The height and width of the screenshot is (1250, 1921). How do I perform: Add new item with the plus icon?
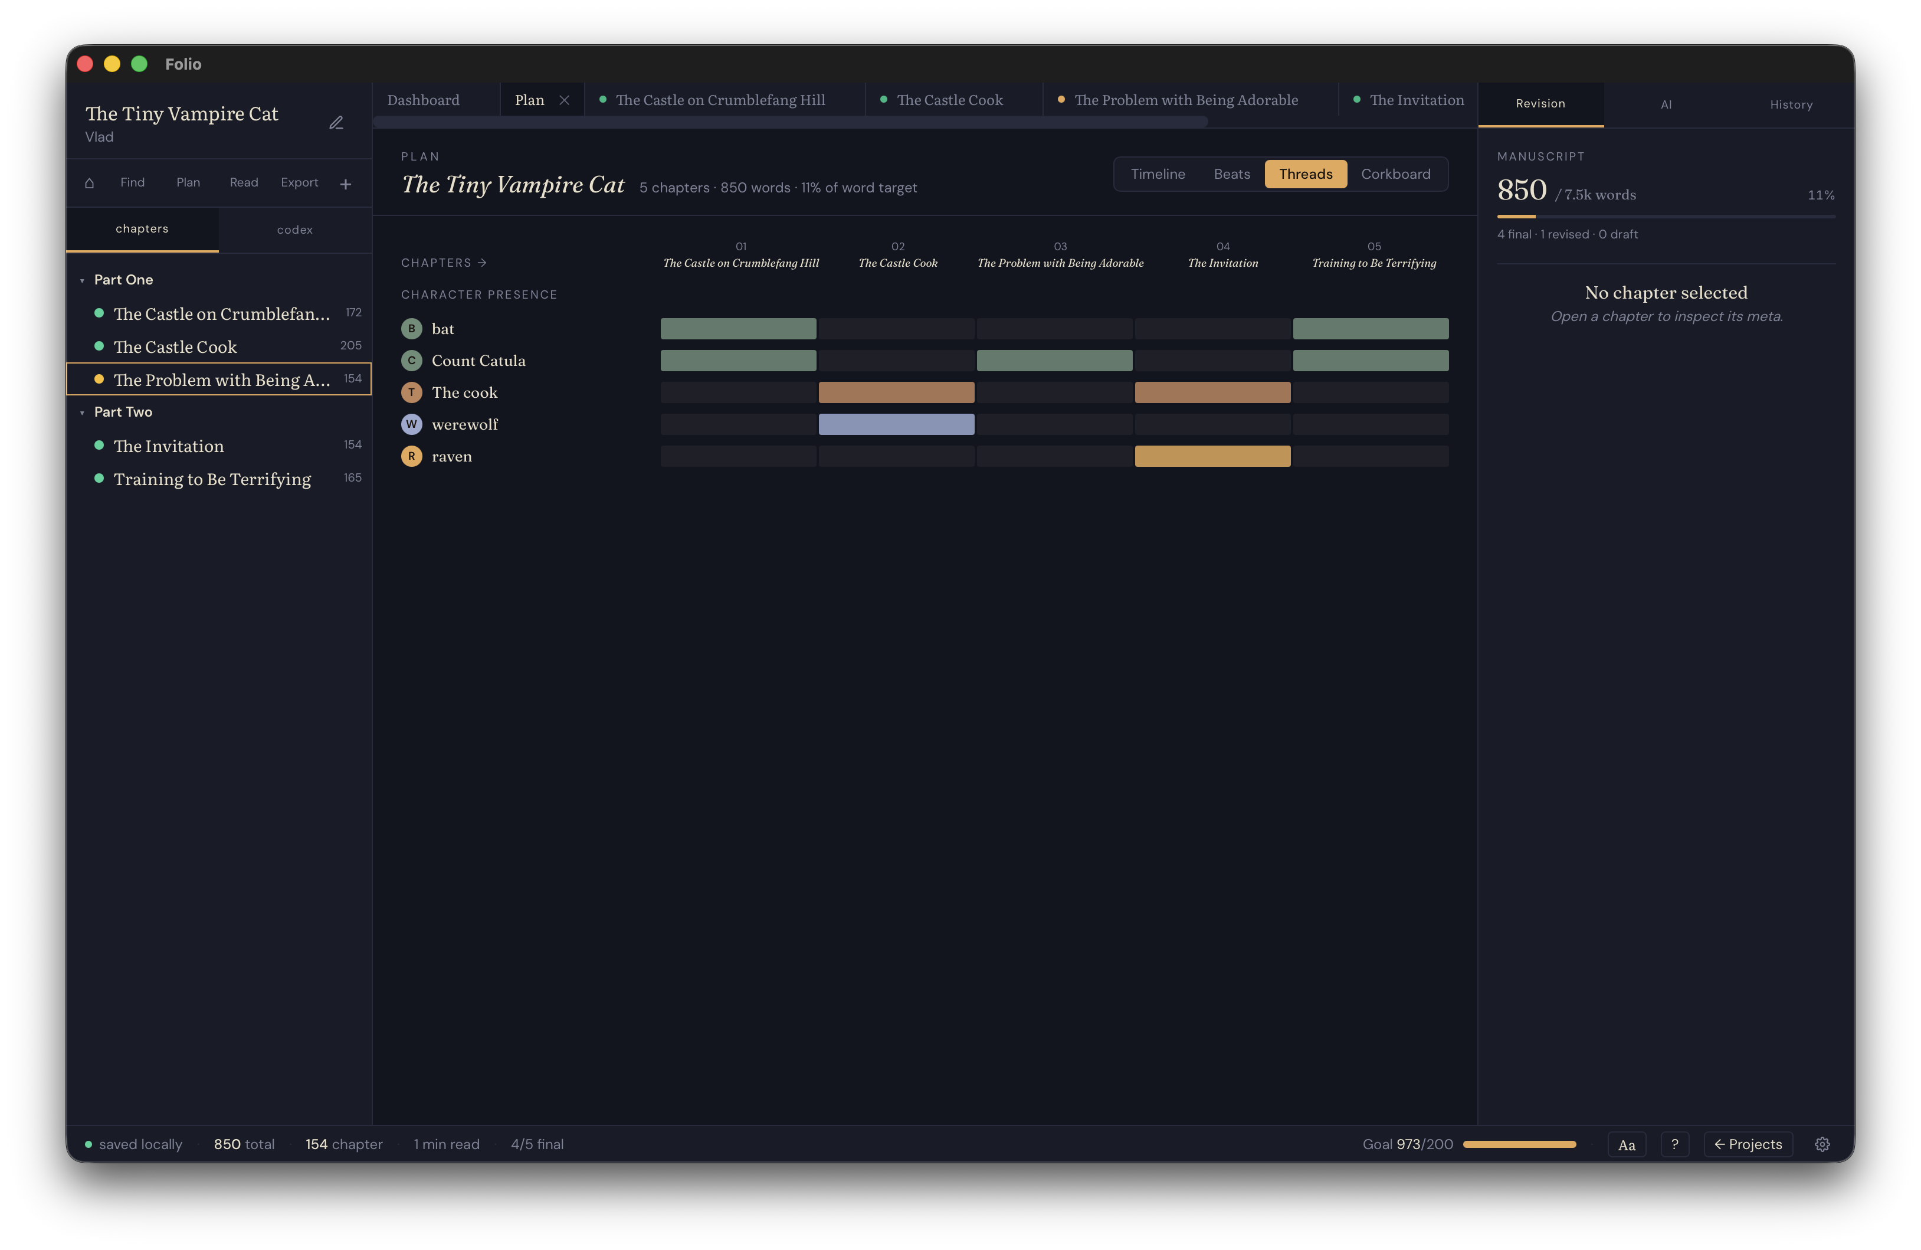[346, 184]
